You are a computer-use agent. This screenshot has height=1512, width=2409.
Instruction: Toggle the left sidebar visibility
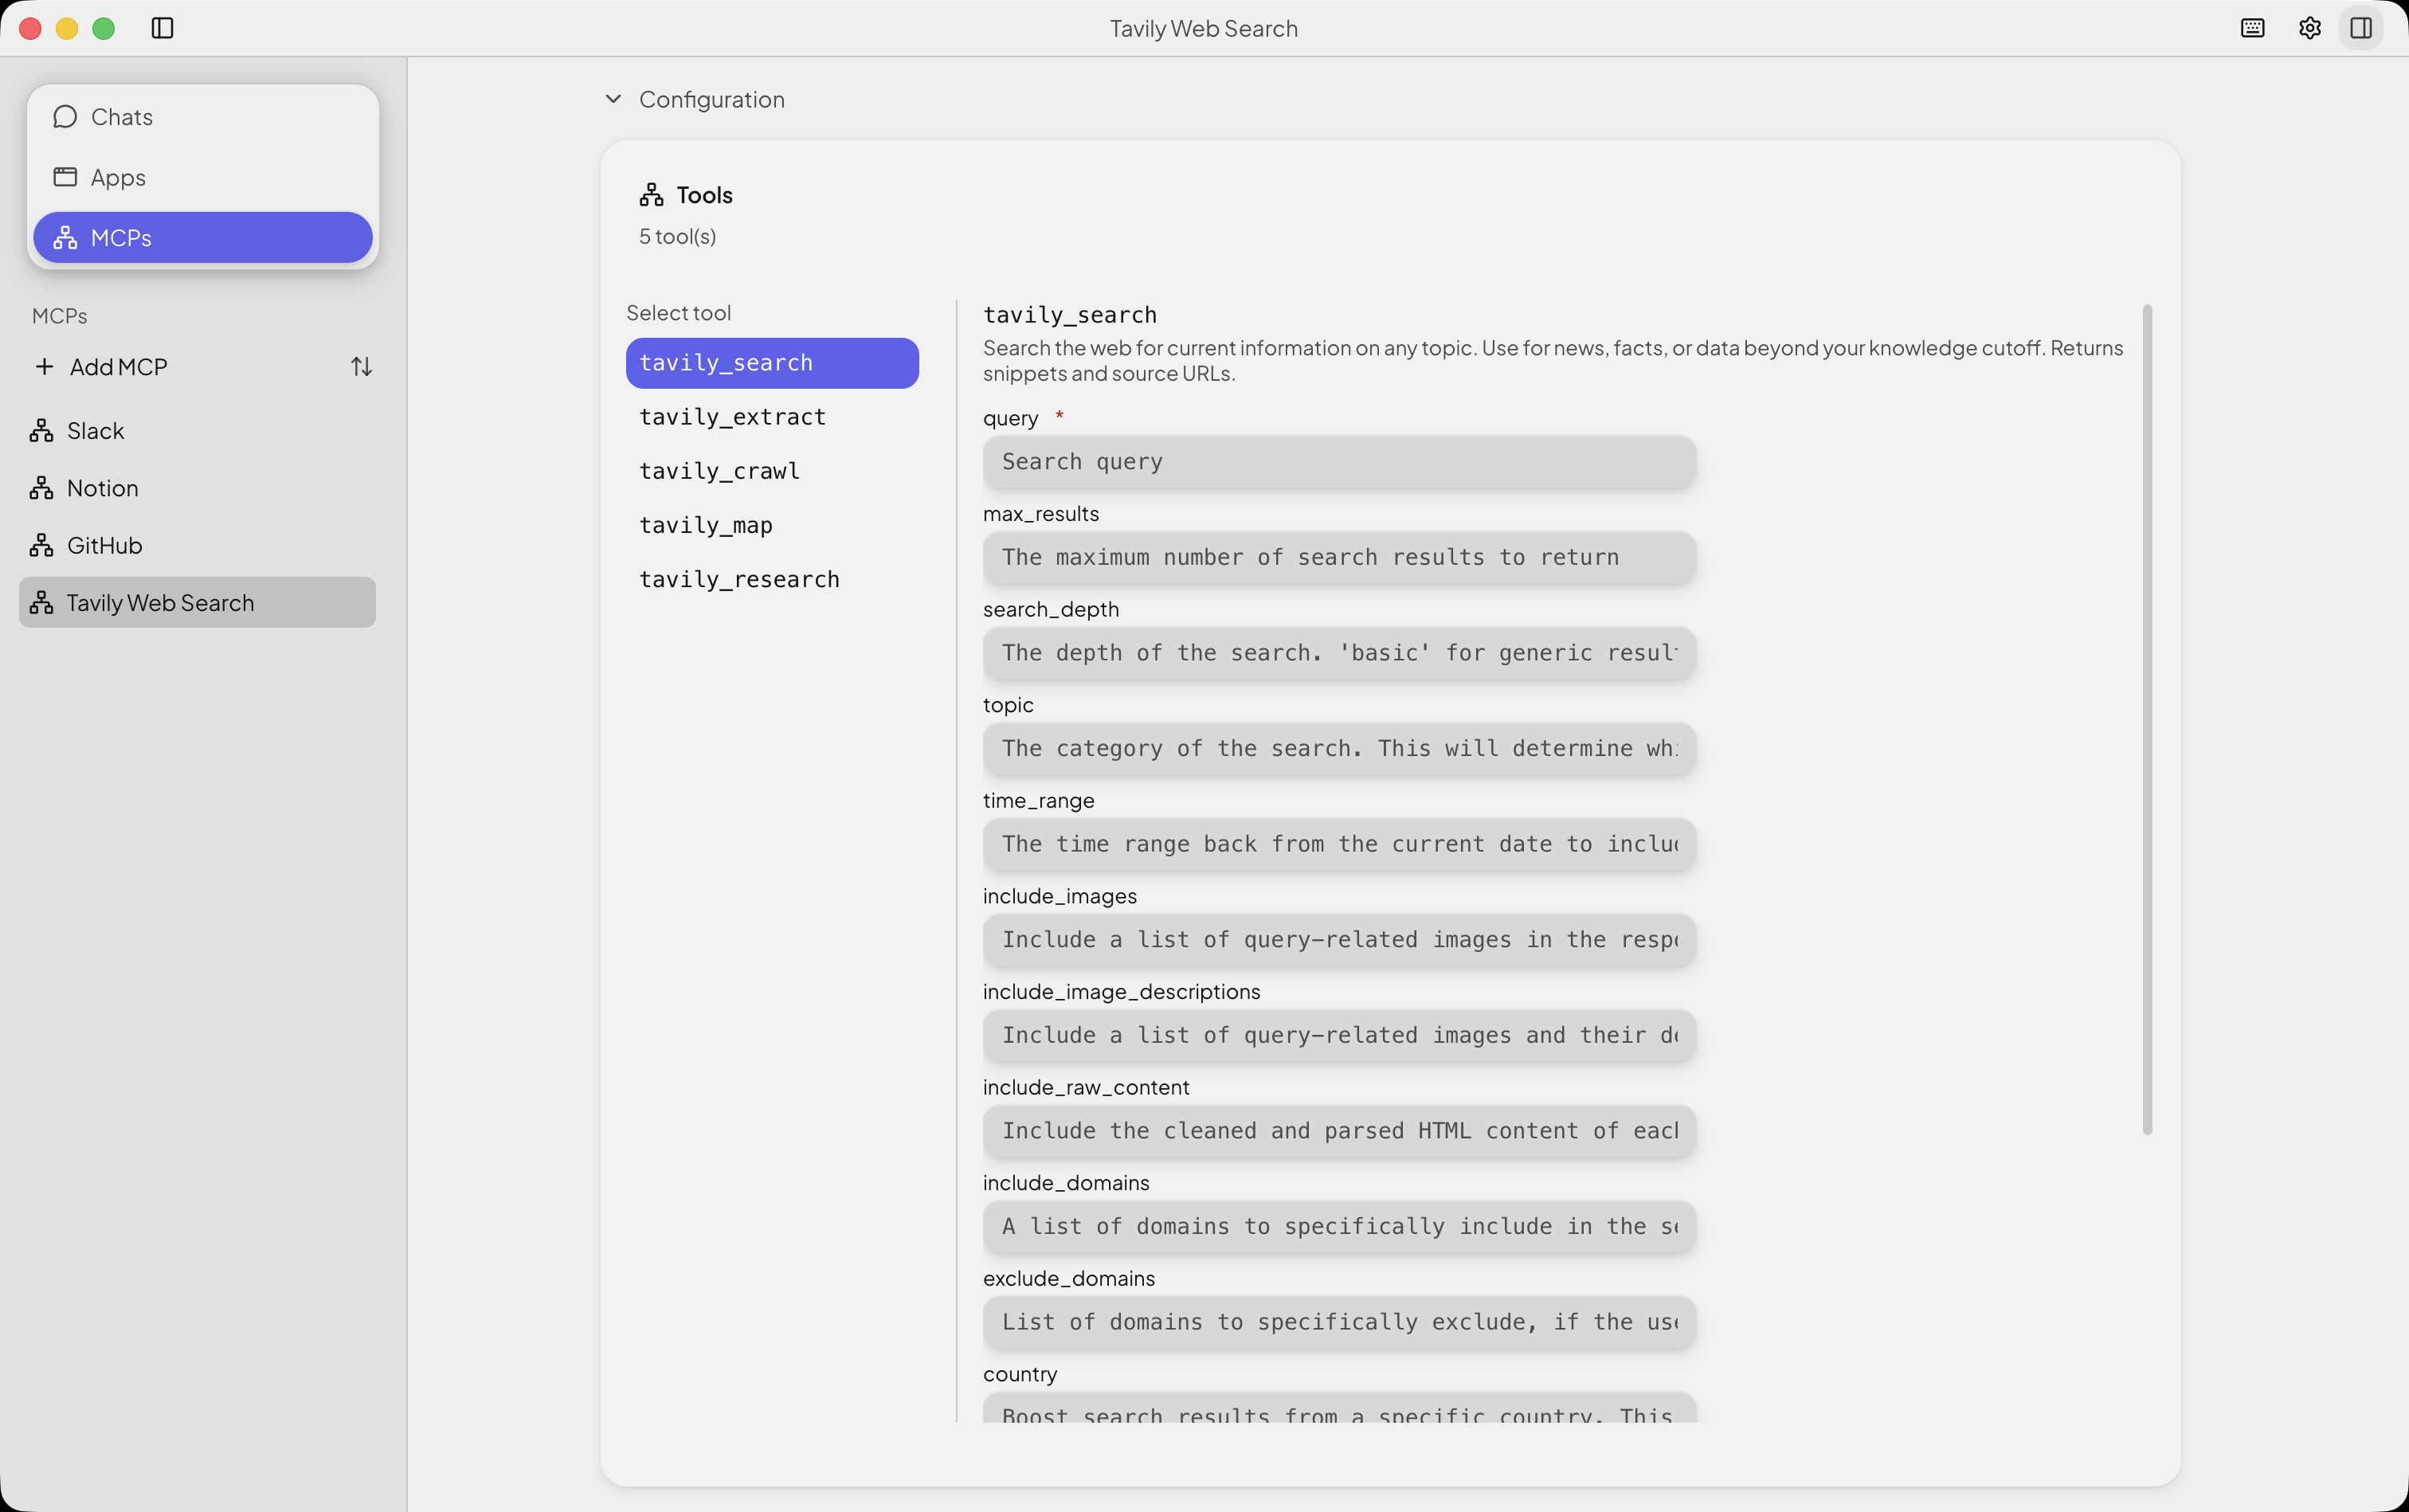pyautogui.click(x=162, y=28)
